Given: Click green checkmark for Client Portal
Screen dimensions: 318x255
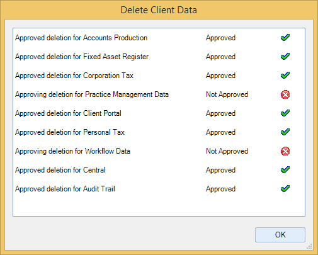Looking at the screenshot, I should tap(285, 113).
